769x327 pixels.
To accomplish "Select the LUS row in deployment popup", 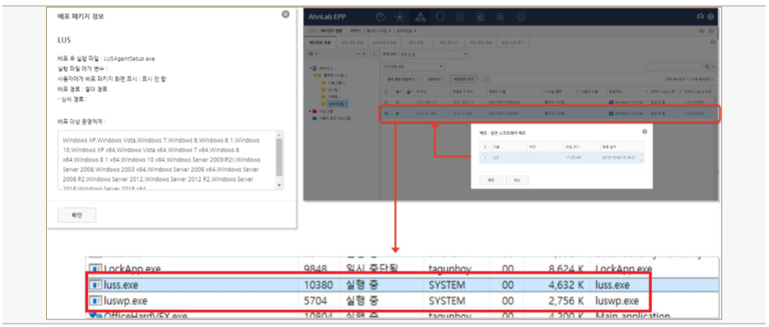I will pos(558,158).
